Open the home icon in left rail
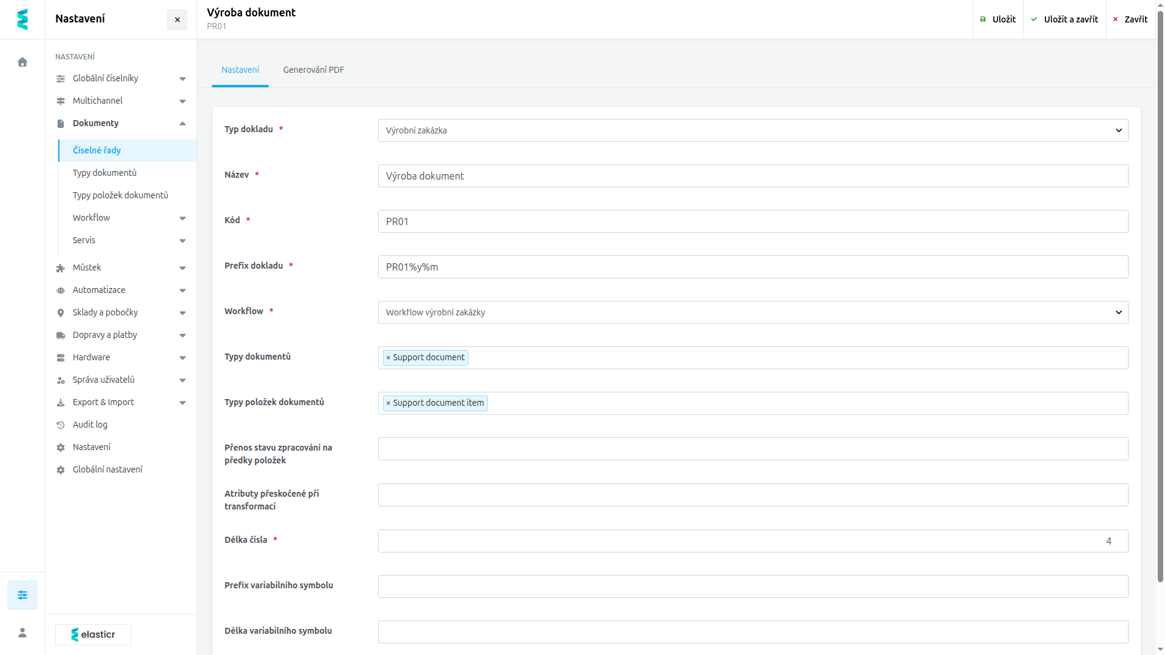 coord(22,62)
